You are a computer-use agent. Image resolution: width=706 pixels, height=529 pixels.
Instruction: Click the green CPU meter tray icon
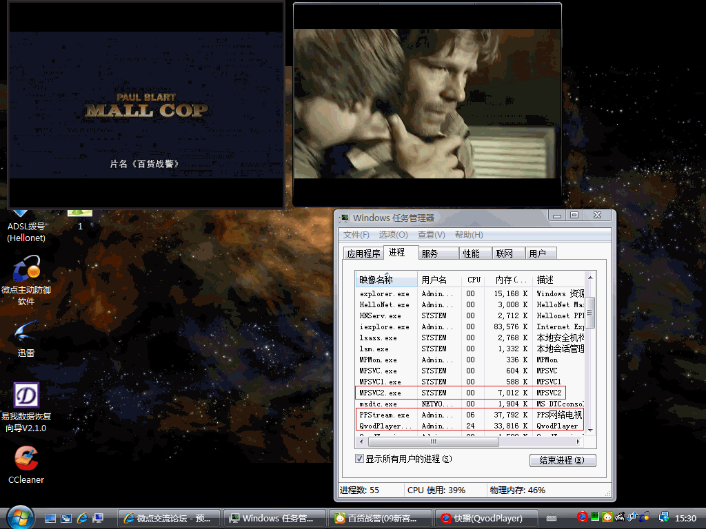595,517
